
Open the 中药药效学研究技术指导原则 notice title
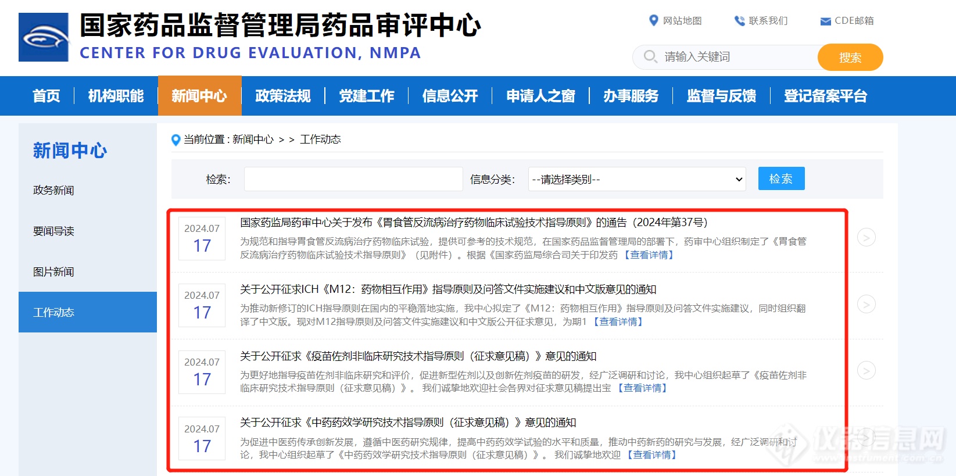(x=408, y=422)
